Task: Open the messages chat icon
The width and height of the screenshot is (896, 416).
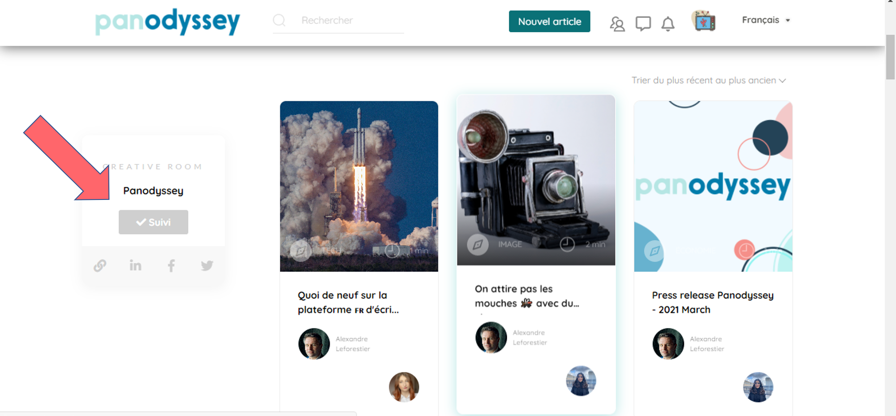Action: [643, 23]
